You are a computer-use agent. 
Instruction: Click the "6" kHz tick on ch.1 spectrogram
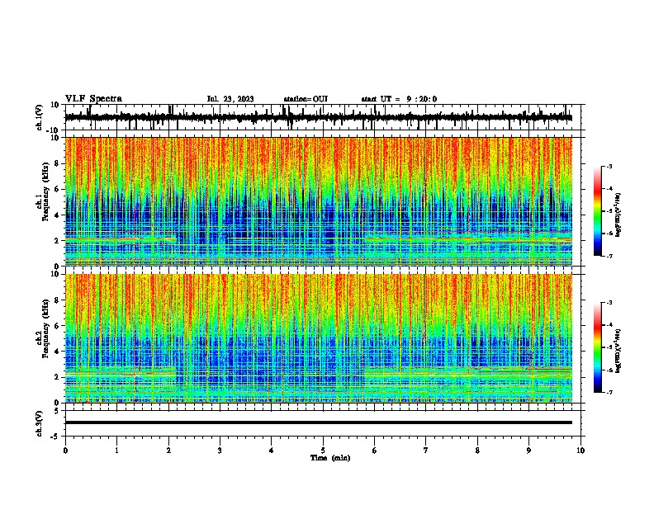57,189
